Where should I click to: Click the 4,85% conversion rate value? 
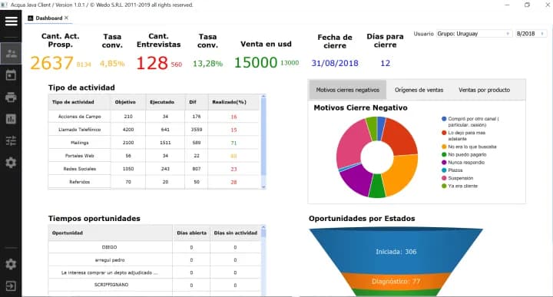tap(112, 64)
